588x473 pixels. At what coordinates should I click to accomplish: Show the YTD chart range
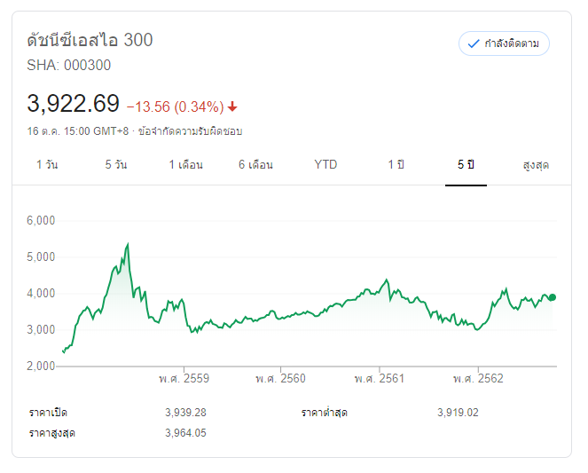(x=325, y=165)
